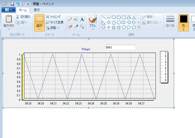Select the five-point star shape
Screen dimensions: 195x138
click(114, 27)
